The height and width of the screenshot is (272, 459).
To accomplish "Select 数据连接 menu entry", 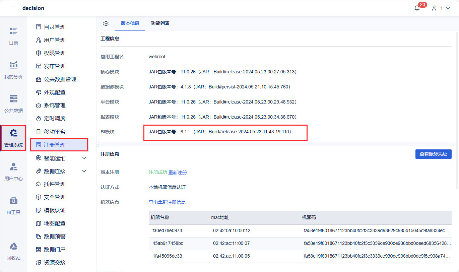I will point(55,171).
